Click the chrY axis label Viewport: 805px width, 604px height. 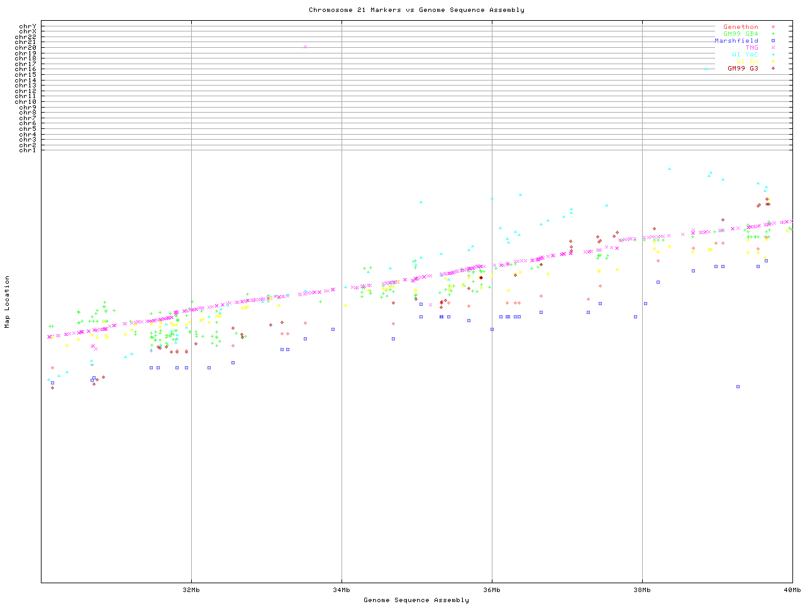27,26
